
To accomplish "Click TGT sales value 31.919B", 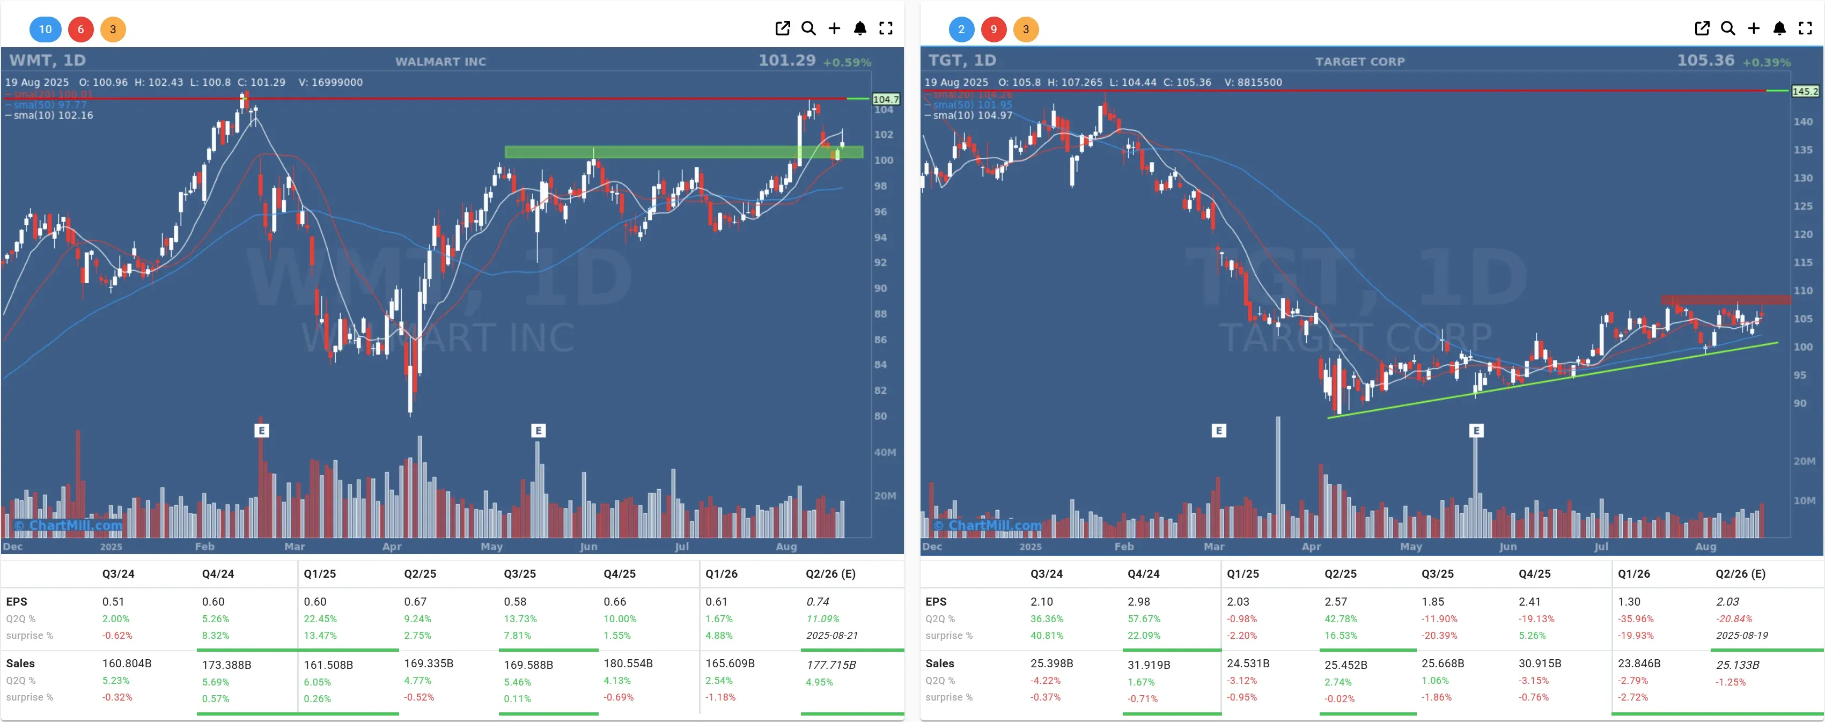I will (1149, 665).
